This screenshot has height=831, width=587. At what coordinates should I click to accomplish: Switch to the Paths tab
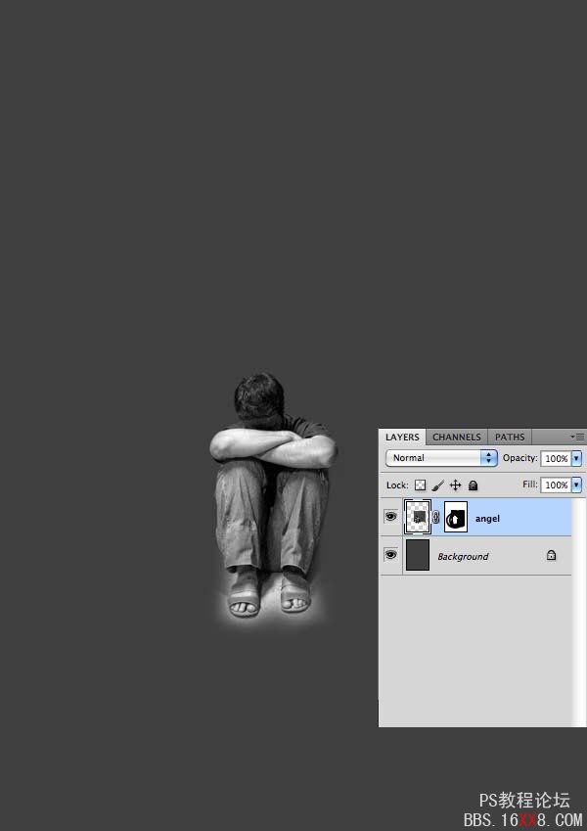coord(510,438)
